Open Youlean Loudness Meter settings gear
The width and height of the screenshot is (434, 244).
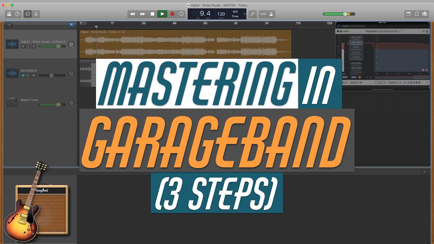(427, 31)
